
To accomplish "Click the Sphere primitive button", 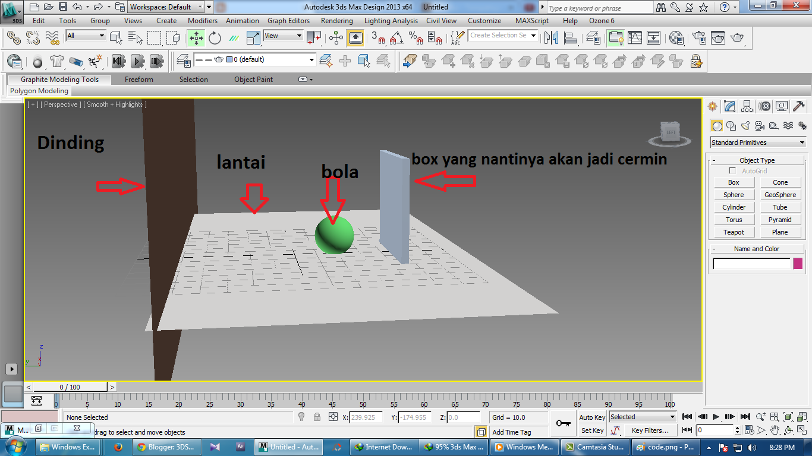I will point(734,195).
